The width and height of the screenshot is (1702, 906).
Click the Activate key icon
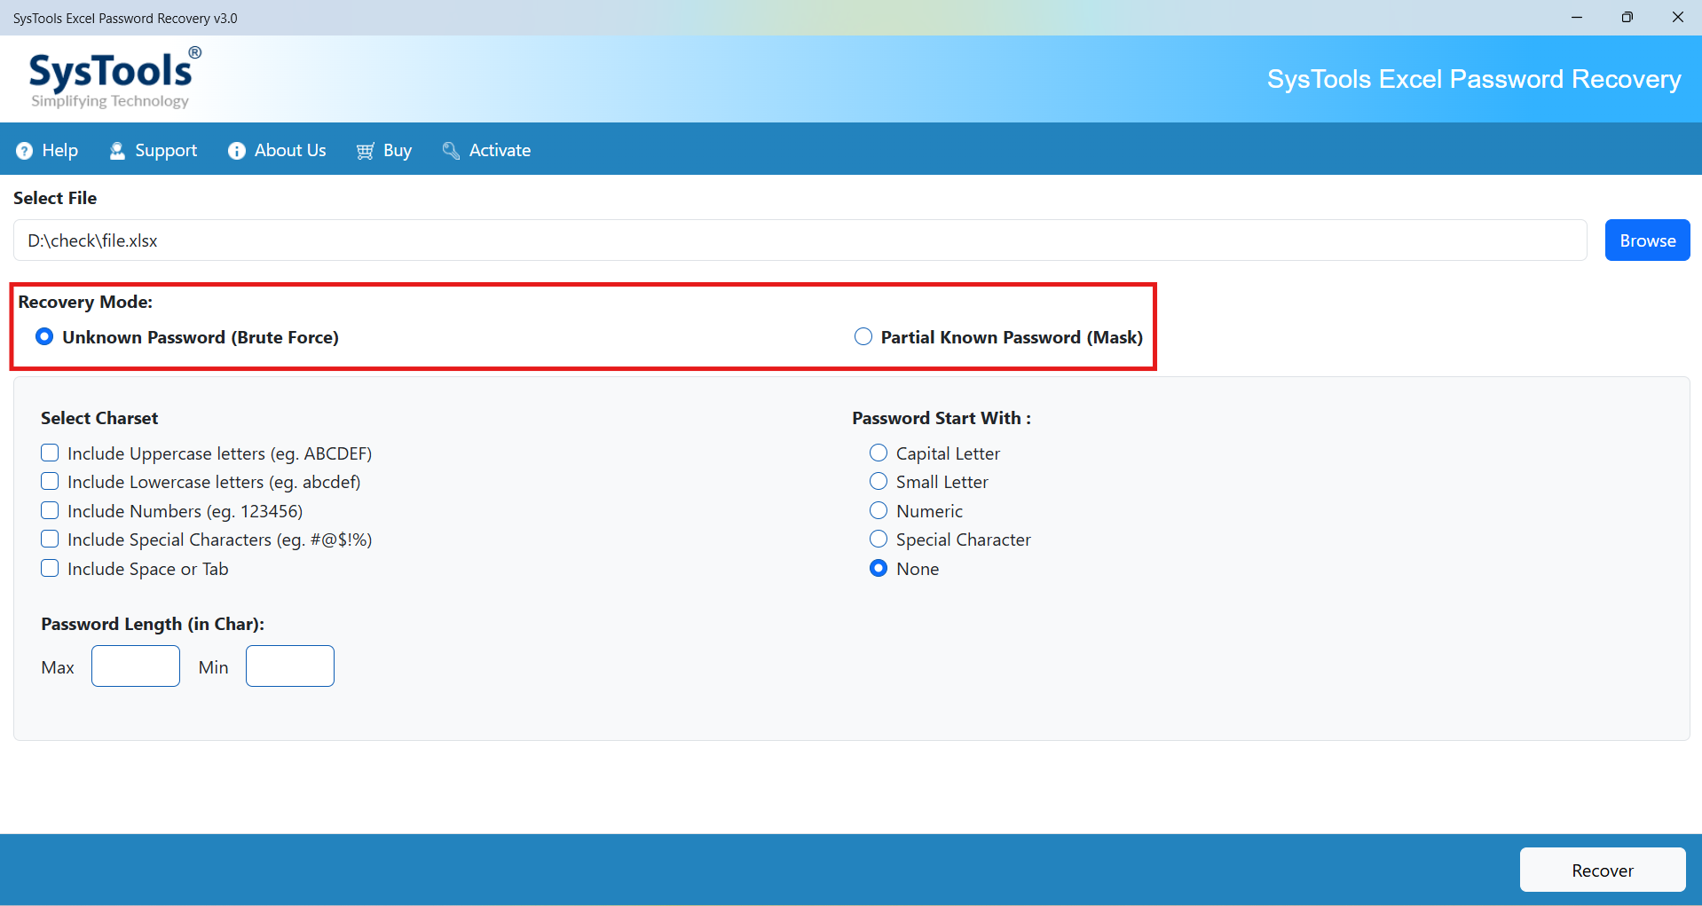[451, 151]
